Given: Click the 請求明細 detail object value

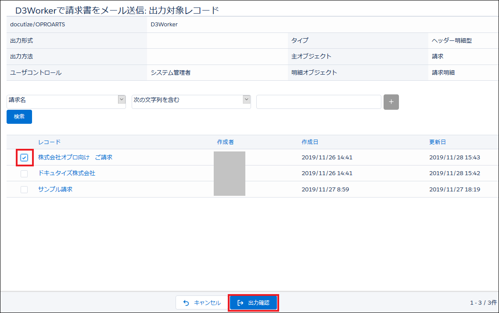Looking at the screenshot, I should 443,72.
